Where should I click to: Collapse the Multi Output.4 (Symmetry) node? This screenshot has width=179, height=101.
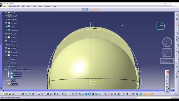coord(6,70)
